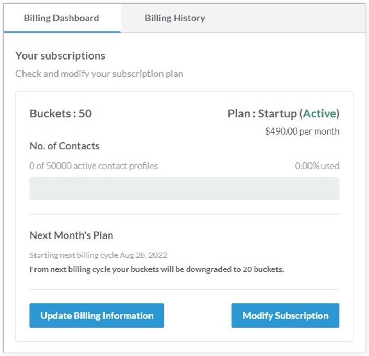The image size is (369, 356).
Task: Click the Your subscriptions heading
Action: coord(60,56)
